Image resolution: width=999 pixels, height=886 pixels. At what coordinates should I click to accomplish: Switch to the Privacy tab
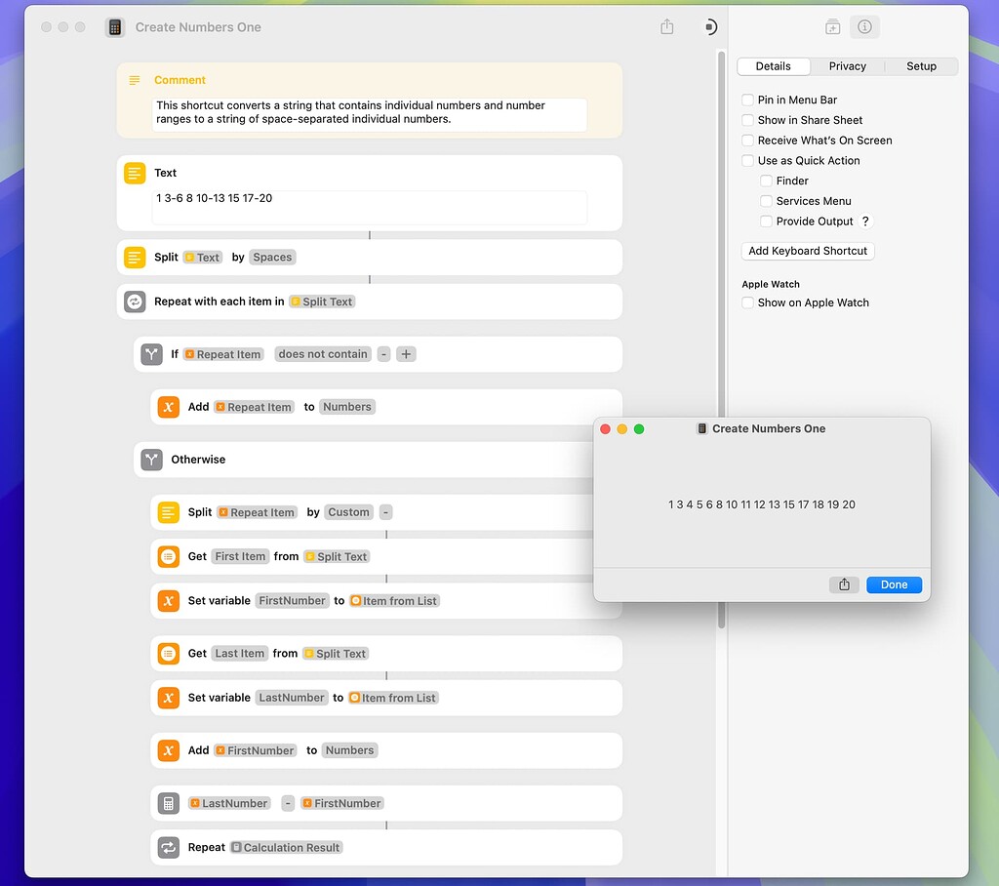847,65
